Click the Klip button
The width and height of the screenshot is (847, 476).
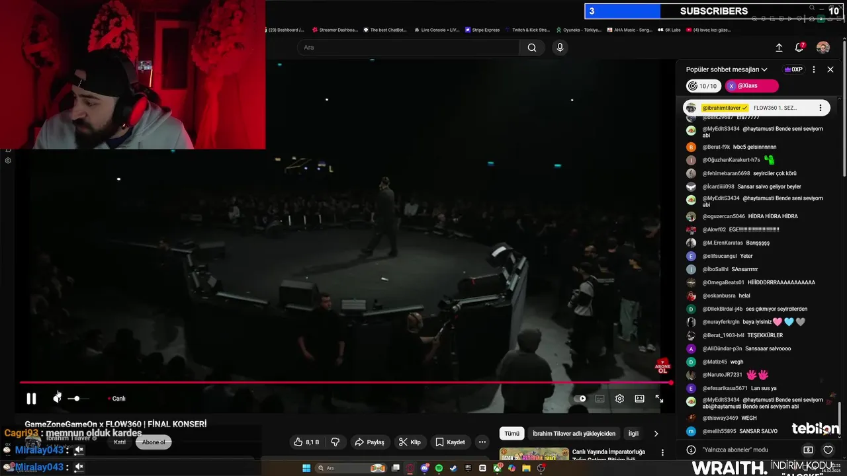click(x=410, y=442)
